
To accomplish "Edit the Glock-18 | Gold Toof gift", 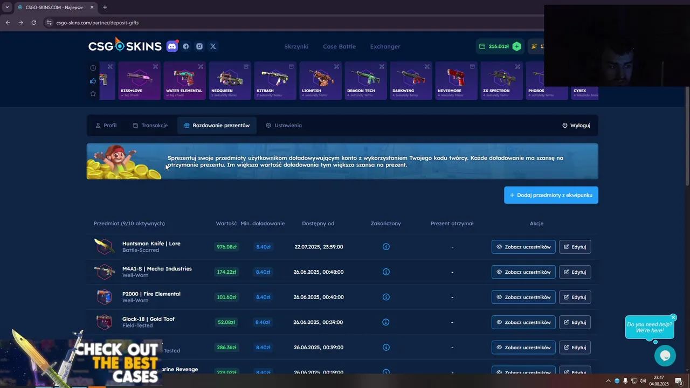I will click(575, 322).
